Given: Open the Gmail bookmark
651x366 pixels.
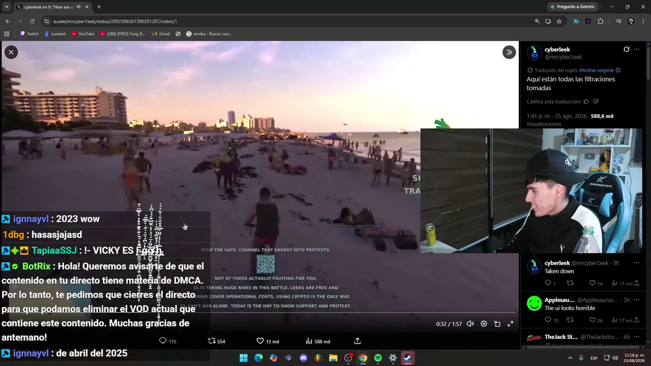Looking at the screenshot, I should (x=161, y=34).
